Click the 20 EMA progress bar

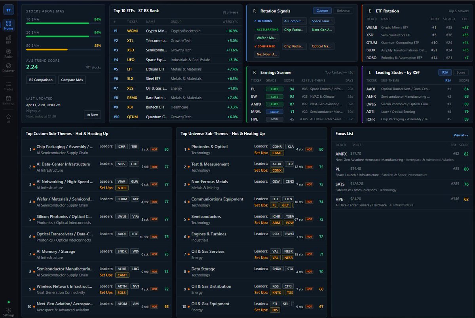point(63,36)
